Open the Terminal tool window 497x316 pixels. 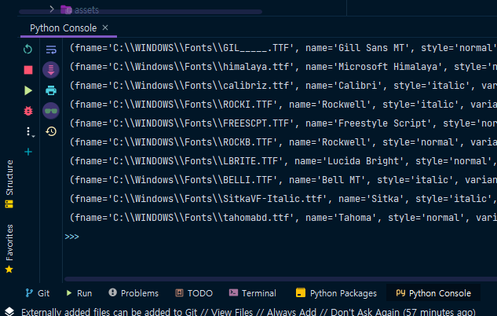click(252, 293)
